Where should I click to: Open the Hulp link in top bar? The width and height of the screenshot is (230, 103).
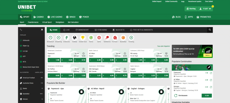[183, 2]
